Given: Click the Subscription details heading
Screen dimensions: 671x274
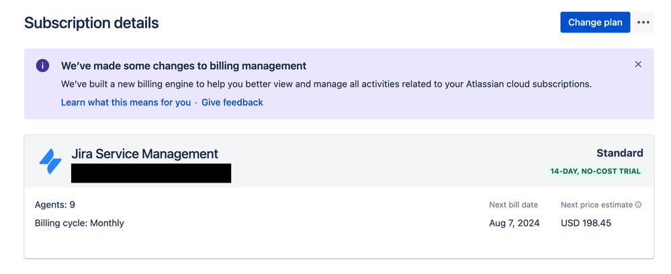Looking at the screenshot, I should click(91, 23).
